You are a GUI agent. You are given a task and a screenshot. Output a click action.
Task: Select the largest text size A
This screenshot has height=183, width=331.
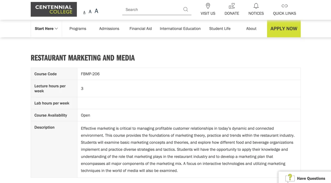tap(96, 11)
